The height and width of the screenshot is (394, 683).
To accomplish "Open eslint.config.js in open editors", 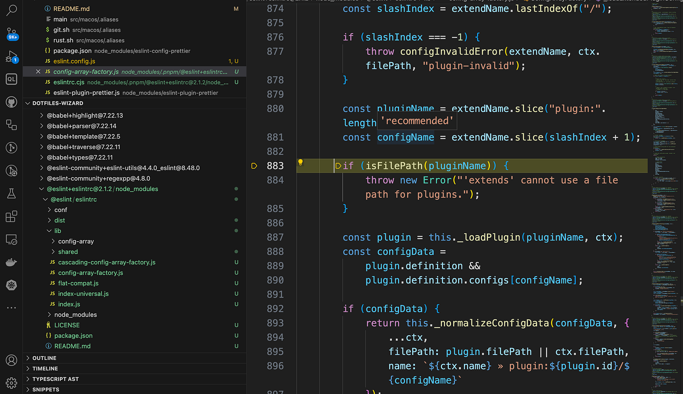I will pyautogui.click(x=74, y=61).
